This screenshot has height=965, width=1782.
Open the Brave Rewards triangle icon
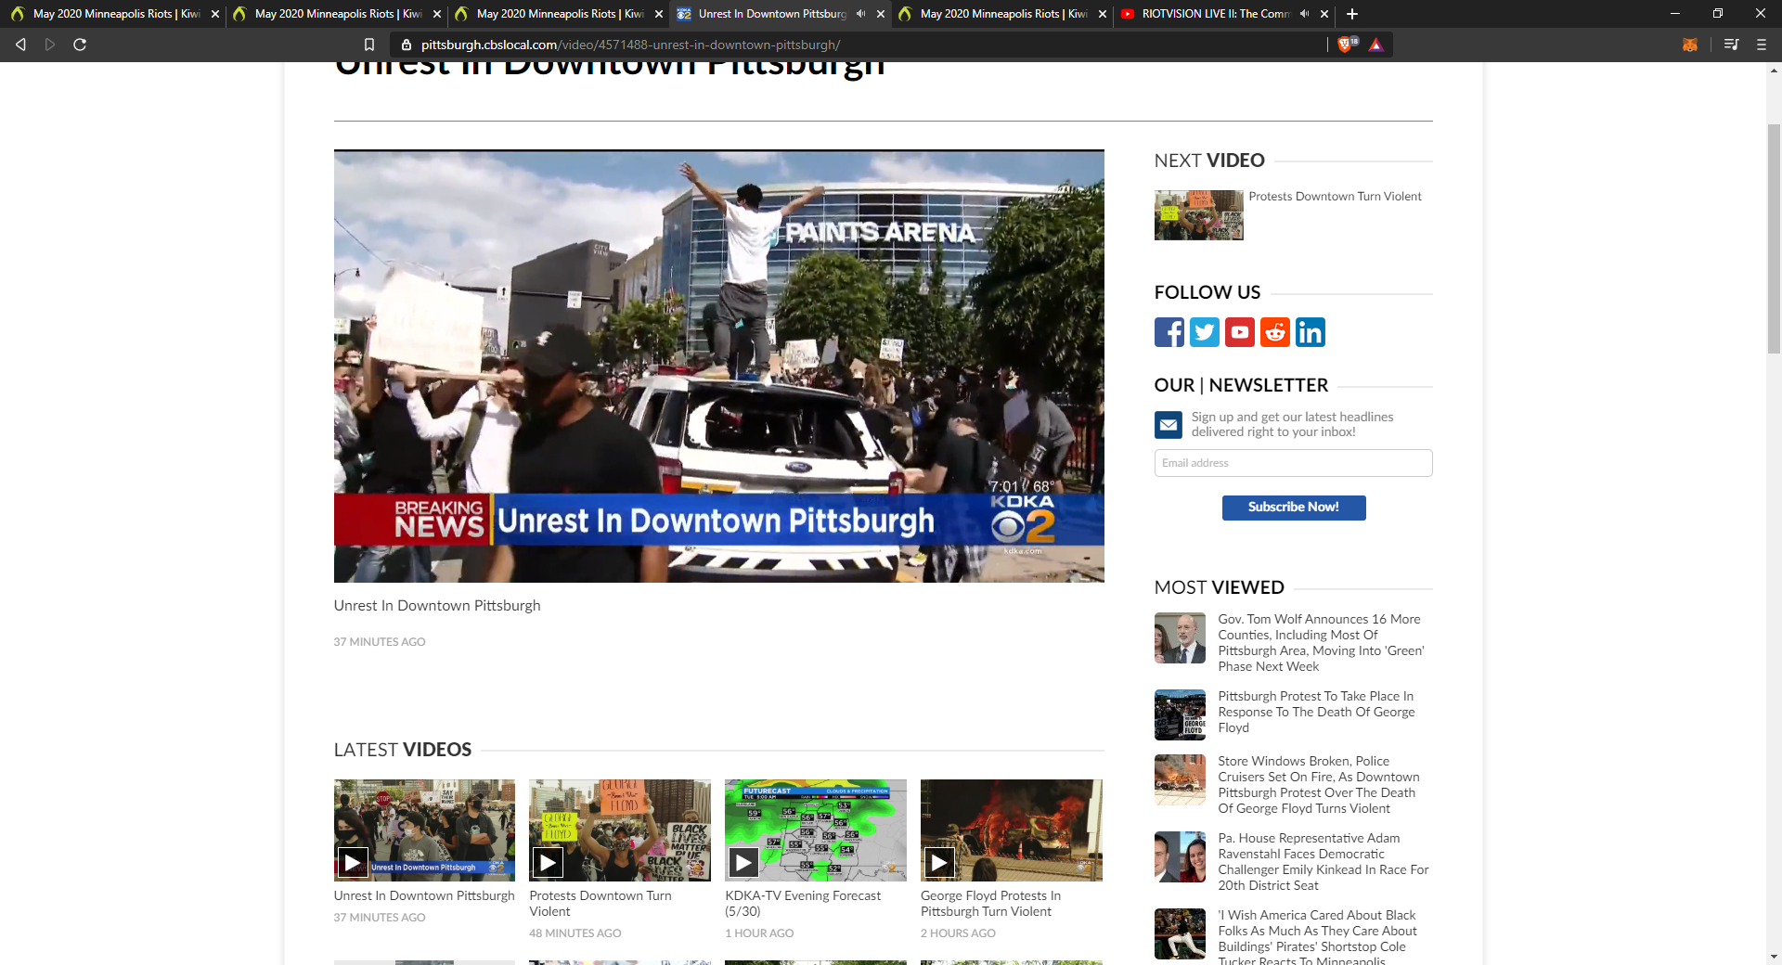point(1375,45)
